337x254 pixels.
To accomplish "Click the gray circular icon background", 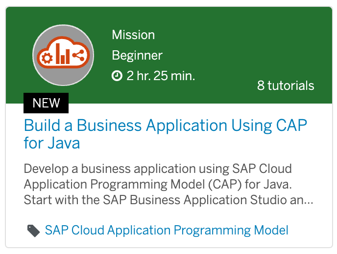I will pos(63,55).
